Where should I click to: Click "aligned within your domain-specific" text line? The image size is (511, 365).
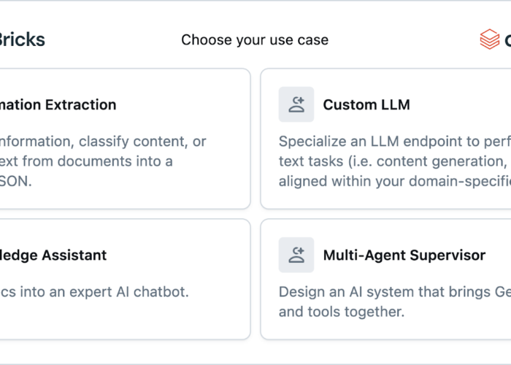click(x=395, y=181)
